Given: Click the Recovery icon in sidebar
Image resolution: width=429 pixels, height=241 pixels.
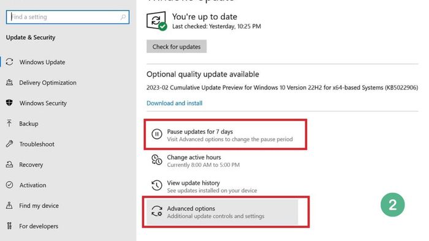Looking at the screenshot, I should click(x=10, y=165).
